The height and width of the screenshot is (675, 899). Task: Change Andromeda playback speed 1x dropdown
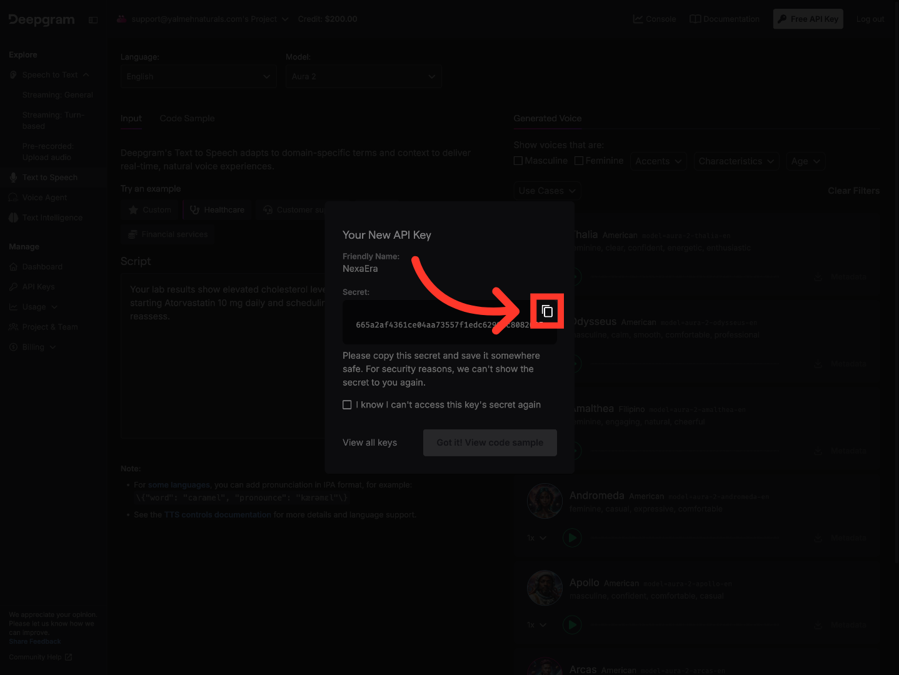pos(537,538)
